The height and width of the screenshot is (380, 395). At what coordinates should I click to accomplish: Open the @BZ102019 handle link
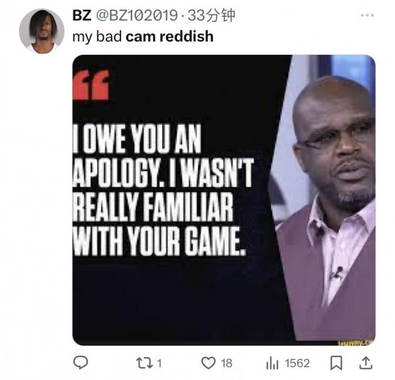click(137, 15)
